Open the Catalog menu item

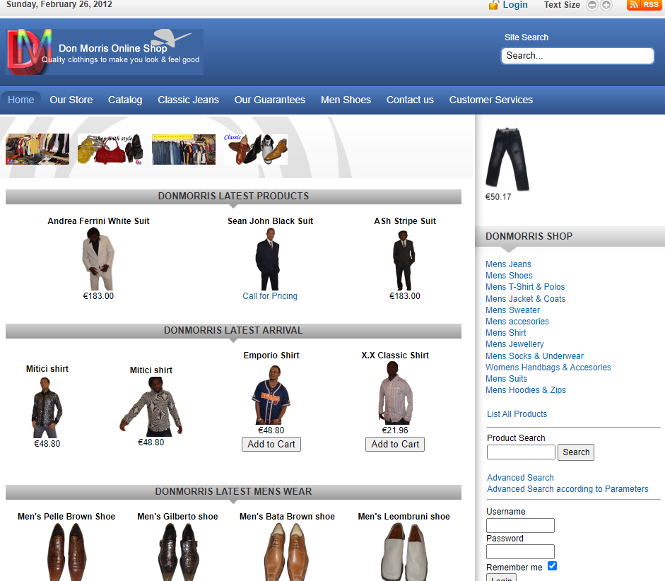(x=125, y=100)
